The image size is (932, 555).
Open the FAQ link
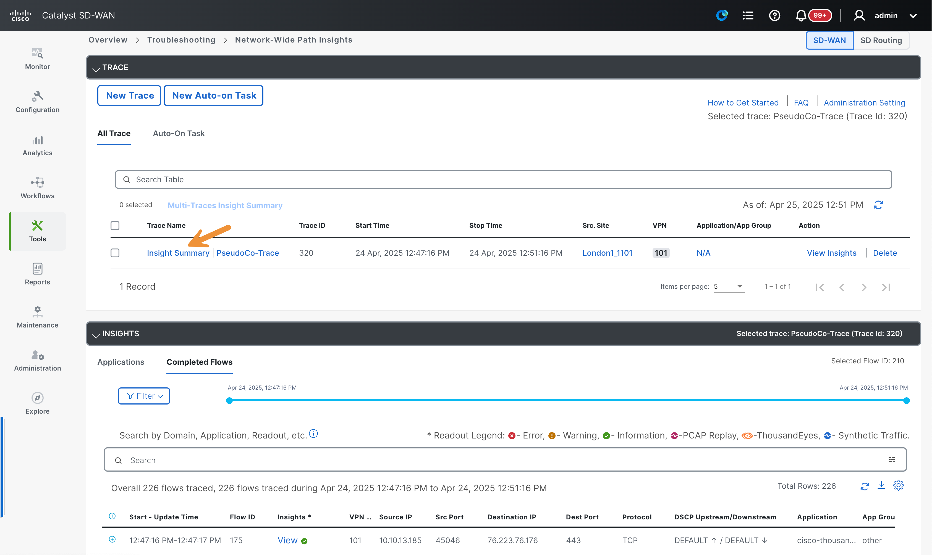(x=801, y=103)
